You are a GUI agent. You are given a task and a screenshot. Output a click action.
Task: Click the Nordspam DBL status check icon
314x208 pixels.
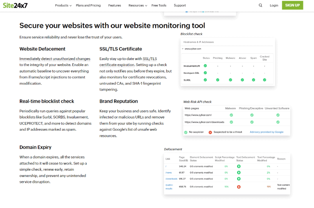point(205,73)
